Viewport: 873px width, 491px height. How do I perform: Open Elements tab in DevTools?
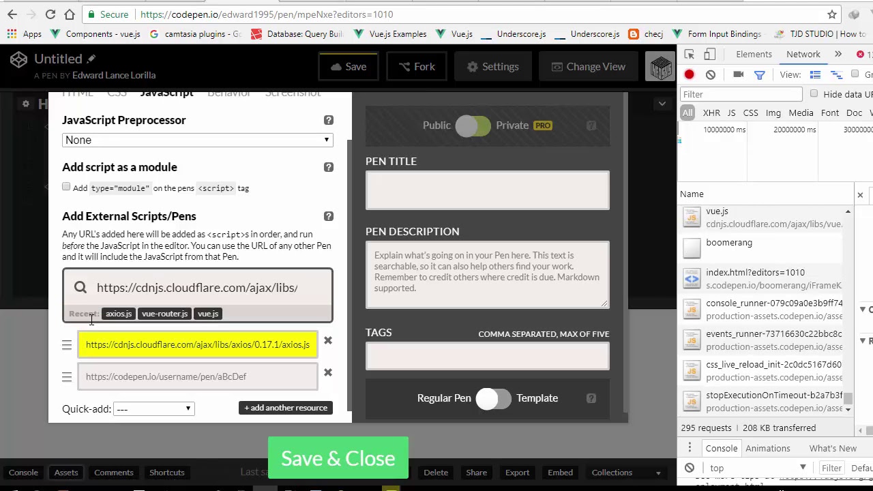[x=754, y=55]
